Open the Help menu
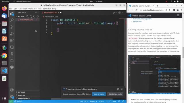The height and width of the screenshot is (103, 184). click(x=54, y=9)
